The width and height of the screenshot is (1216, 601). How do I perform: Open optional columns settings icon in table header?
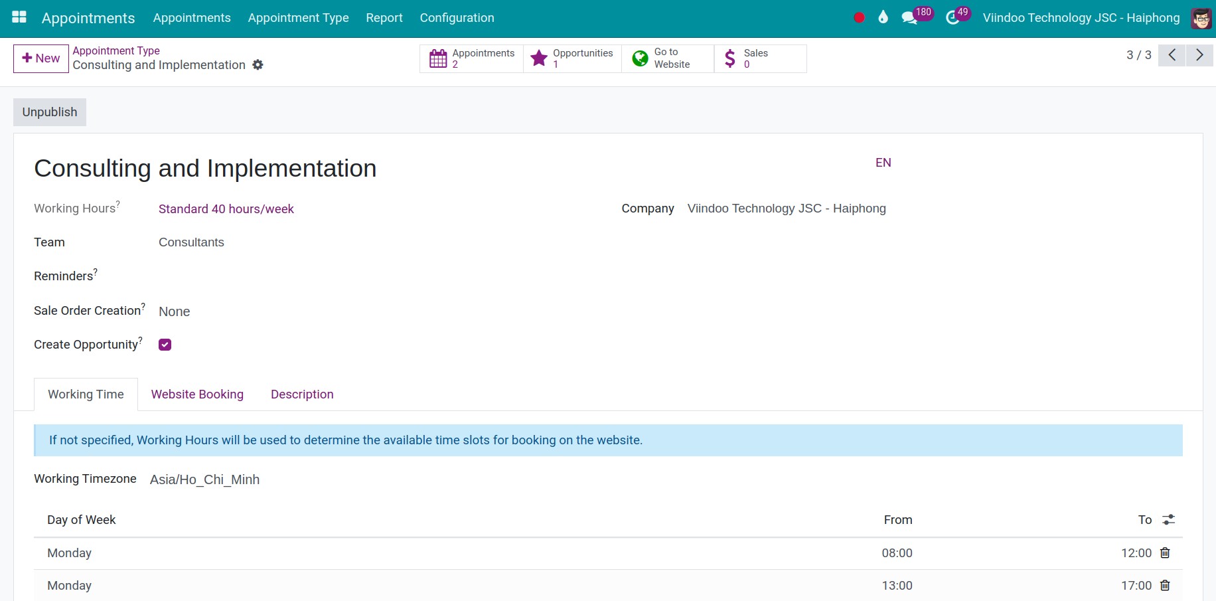coord(1169,519)
